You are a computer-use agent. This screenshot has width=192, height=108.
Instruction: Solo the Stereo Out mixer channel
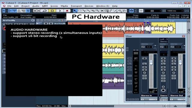(174, 61)
